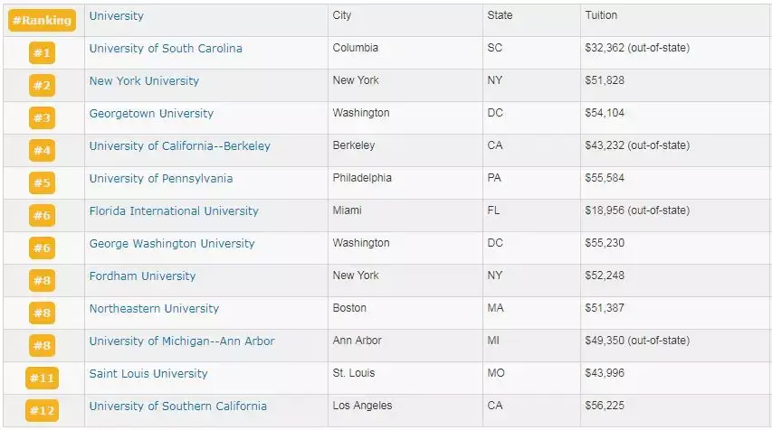
Task: Select University of Pennsylvania link
Action: point(160,179)
